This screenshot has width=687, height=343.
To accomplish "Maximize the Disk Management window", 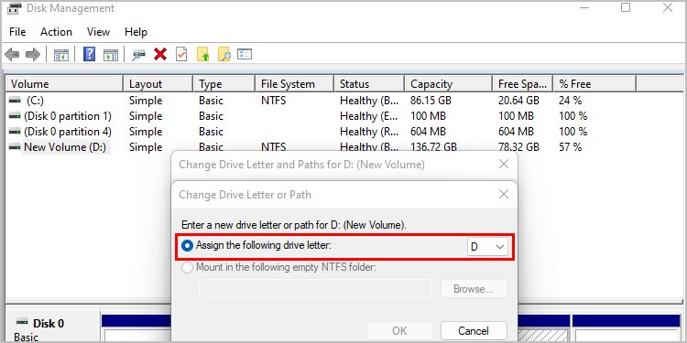I will coord(626,7).
